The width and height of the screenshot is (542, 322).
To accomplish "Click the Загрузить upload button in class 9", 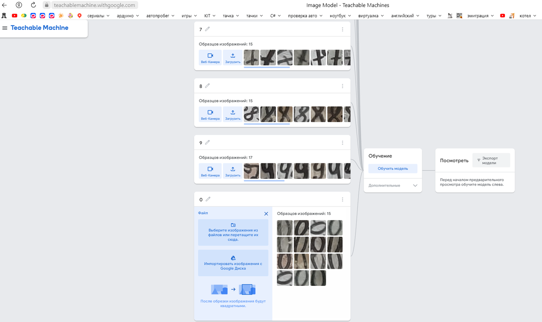I will pos(233,171).
